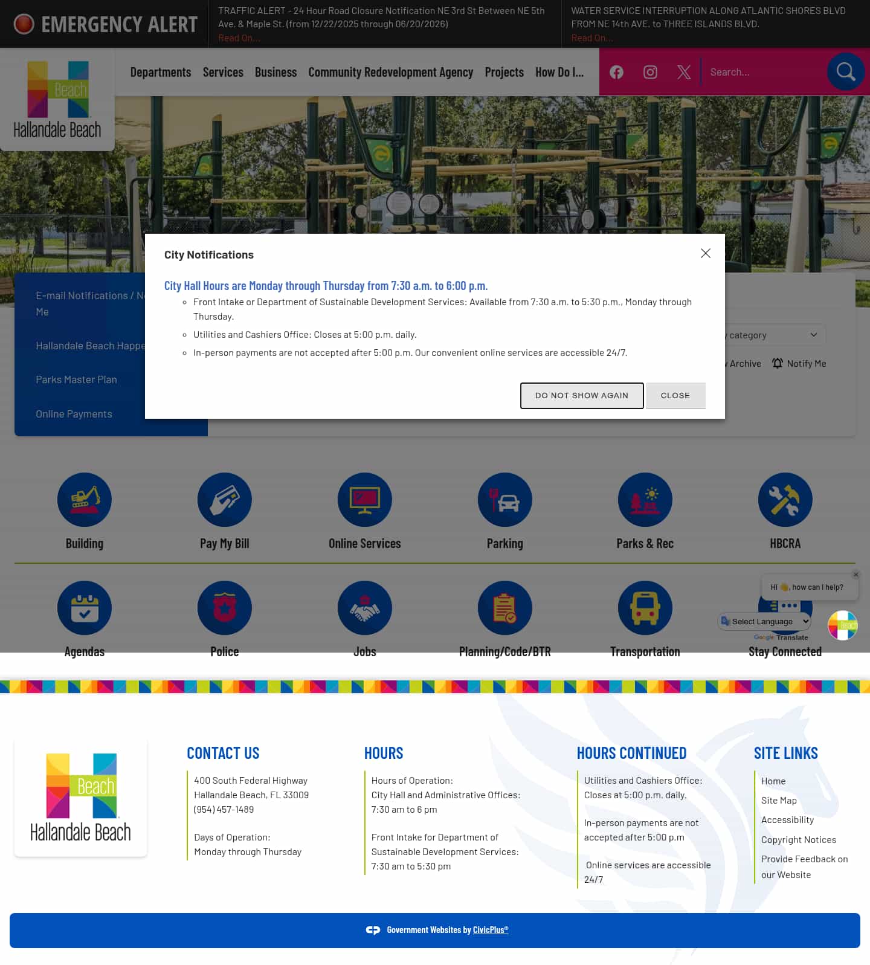870x965 pixels.
Task: Open the Home site link
Action: [773, 781]
